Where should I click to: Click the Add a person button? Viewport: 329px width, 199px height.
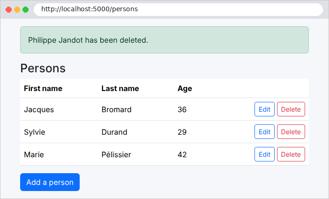point(50,182)
